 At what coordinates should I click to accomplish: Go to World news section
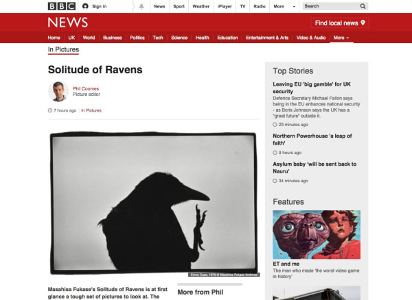point(89,38)
